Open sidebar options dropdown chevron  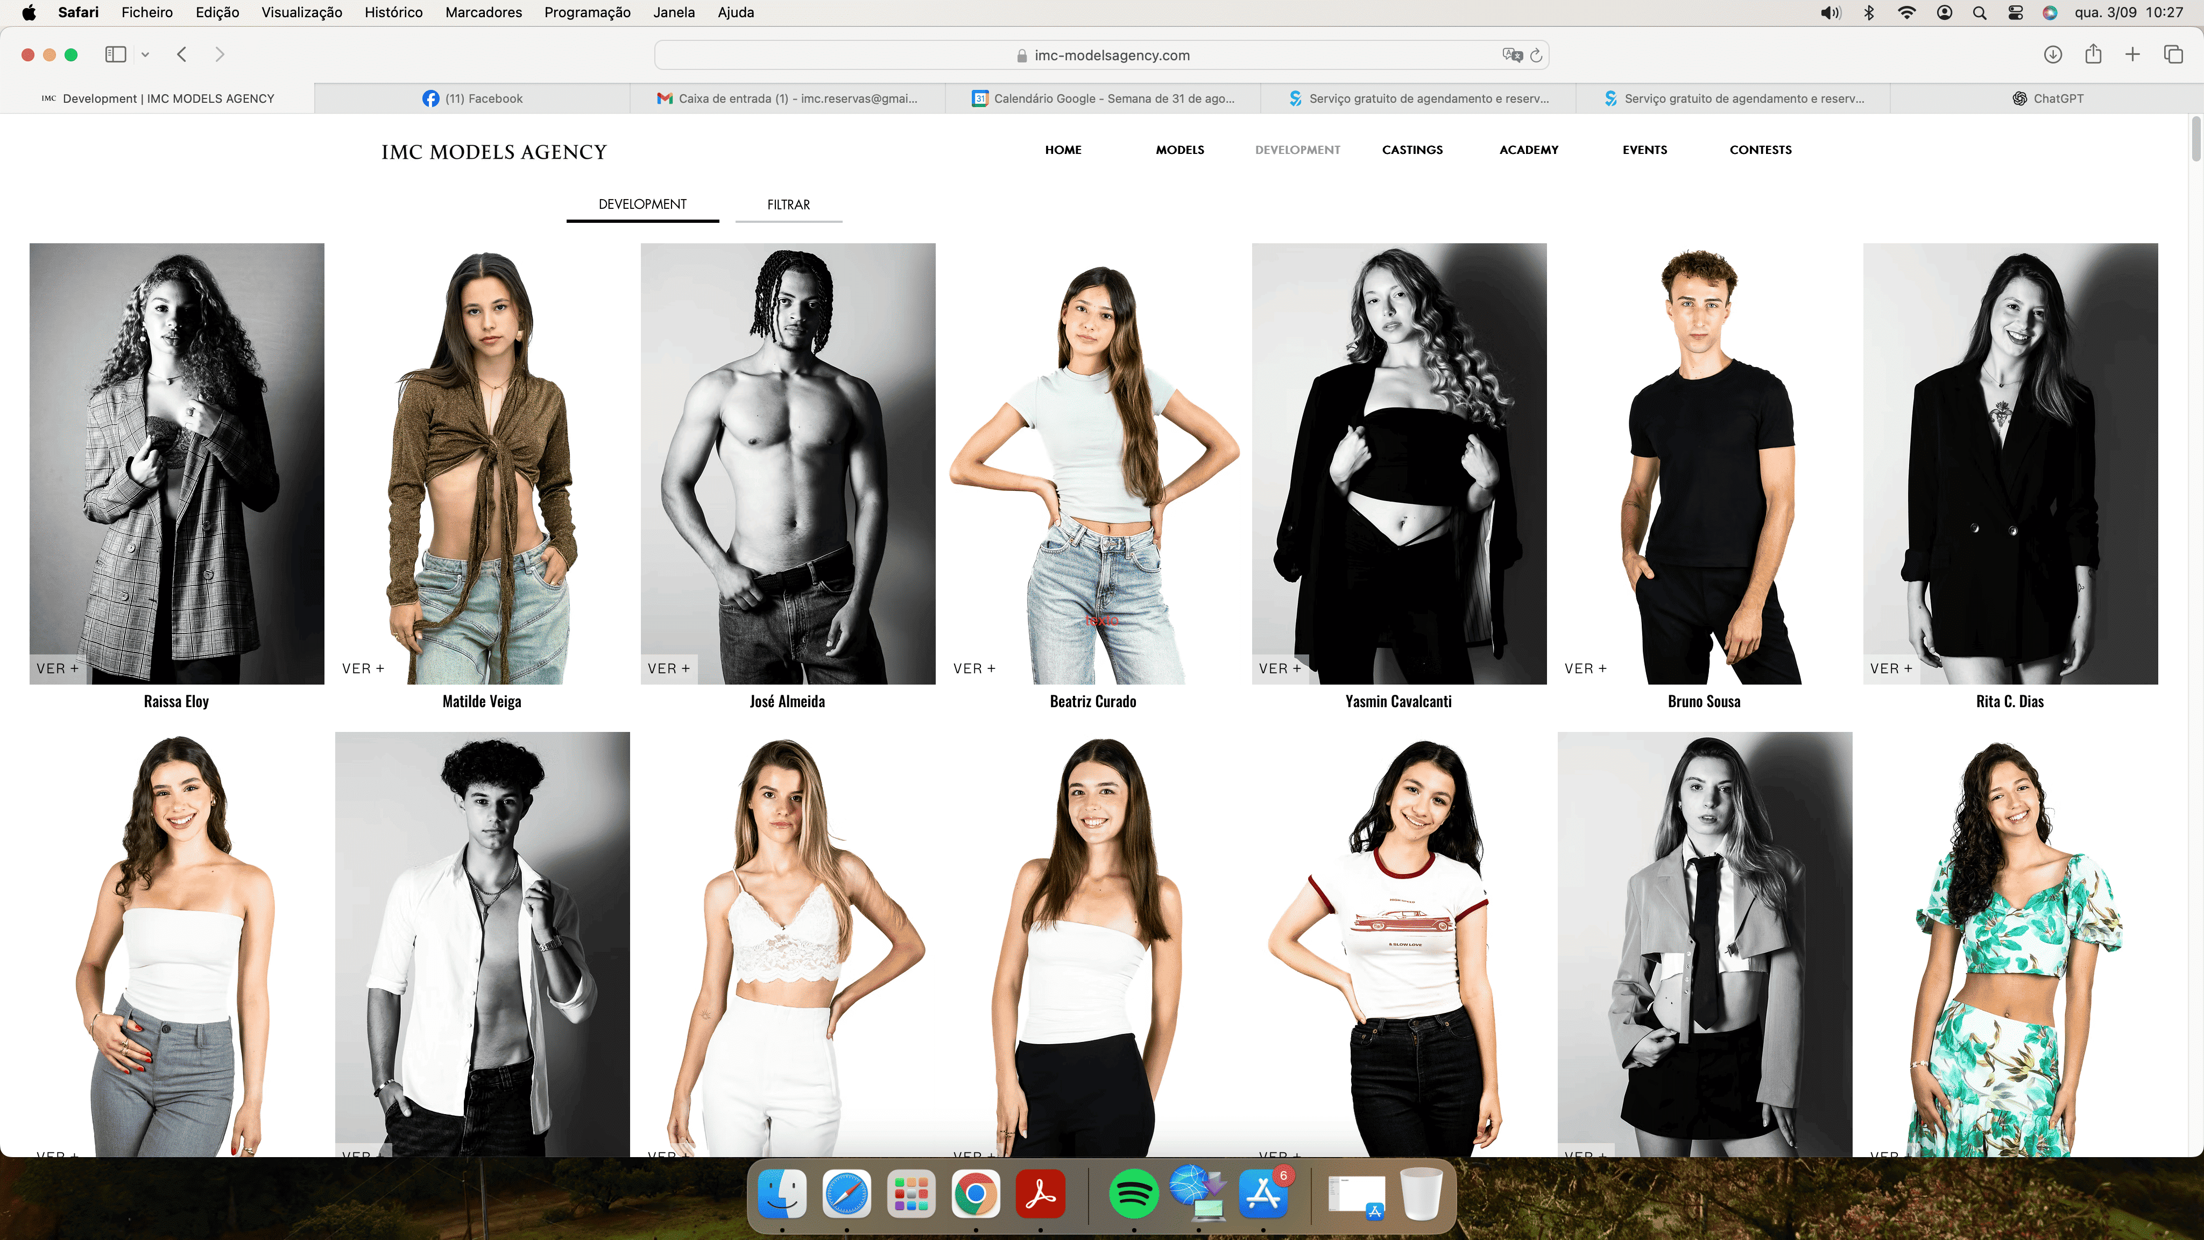(x=145, y=55)
